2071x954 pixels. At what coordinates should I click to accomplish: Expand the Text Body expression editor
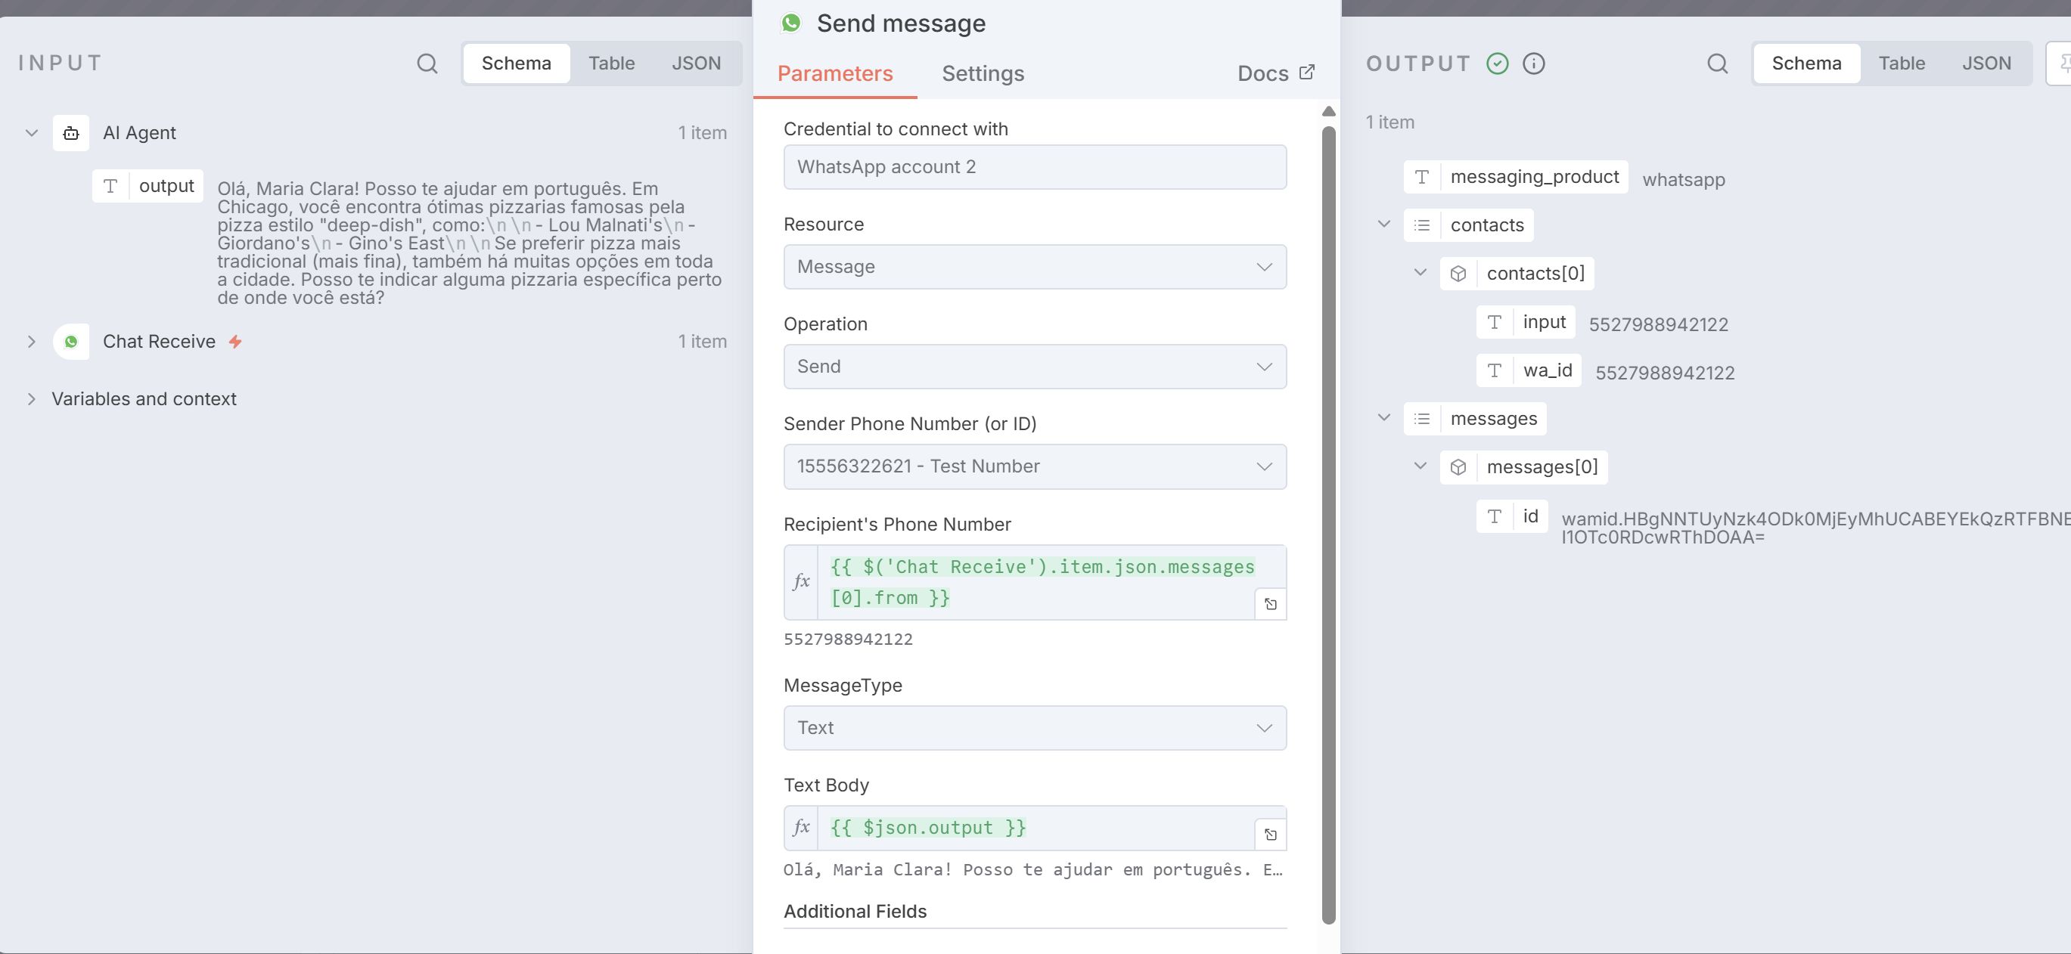tap(1270, 835)
